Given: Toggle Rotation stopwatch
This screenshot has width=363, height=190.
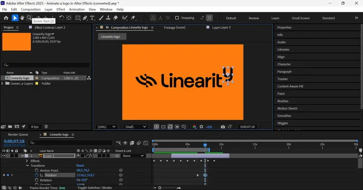Looking at the screenshot, I should (36, 180).
